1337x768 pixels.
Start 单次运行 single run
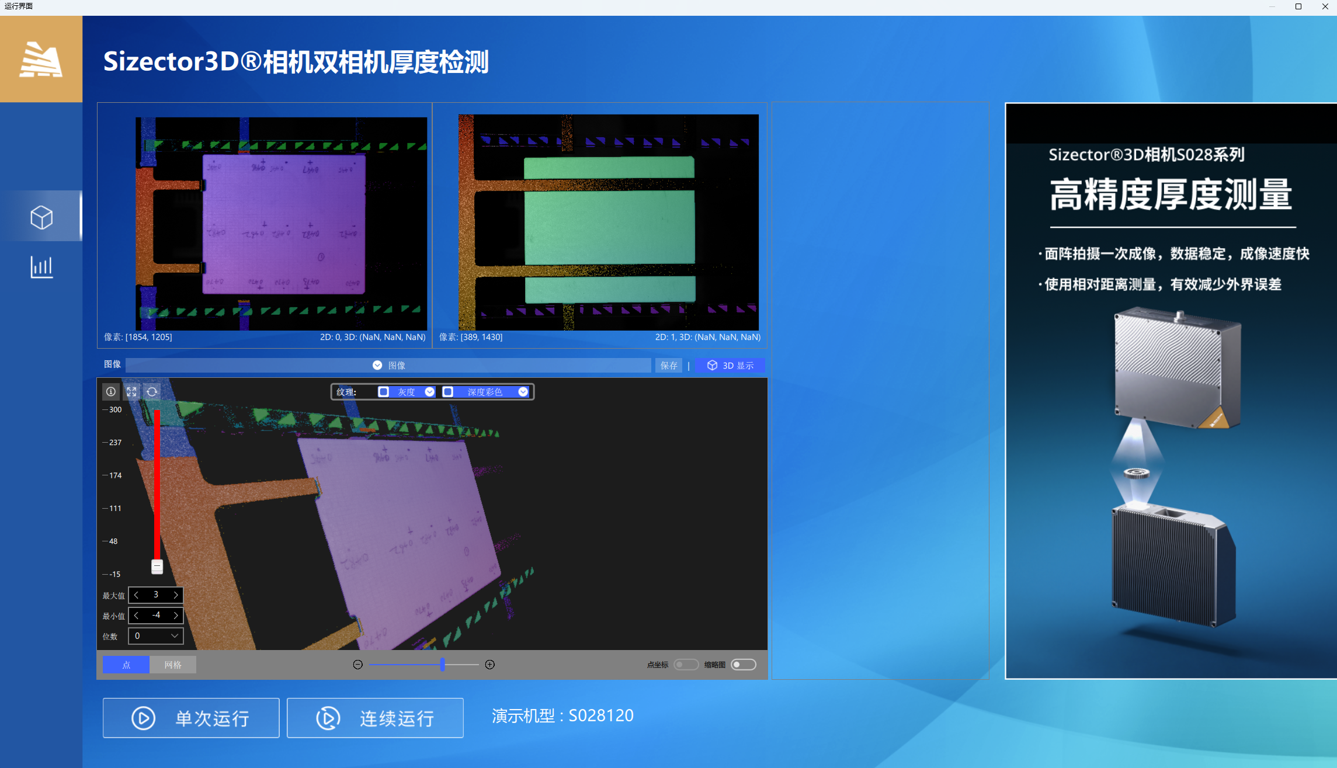click(191, 718)
